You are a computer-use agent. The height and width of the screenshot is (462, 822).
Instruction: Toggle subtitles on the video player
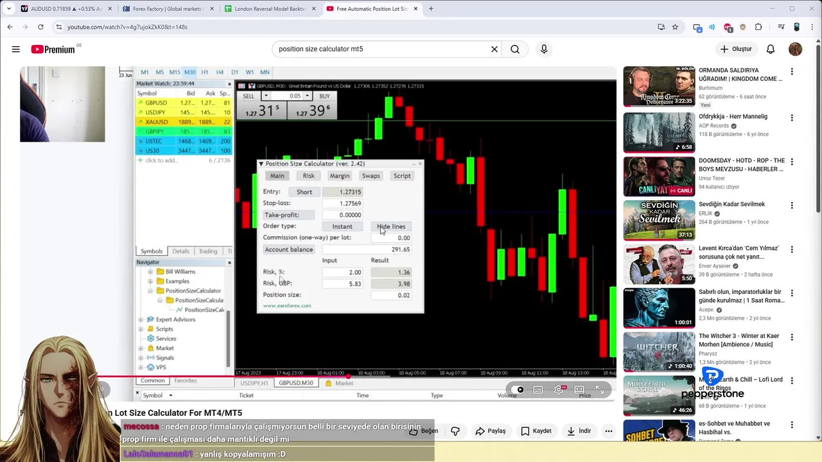538,389
